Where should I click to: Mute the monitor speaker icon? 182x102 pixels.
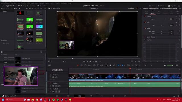pyautogui.click(x=165, y=65)
